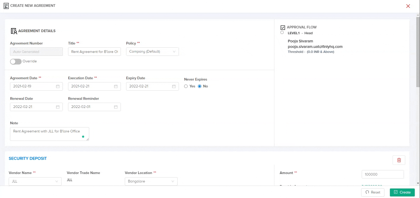Viewport: 420px width, 198px height.
Task: Open calendar icon for Execution Date
Action: (x=116, y=86)
